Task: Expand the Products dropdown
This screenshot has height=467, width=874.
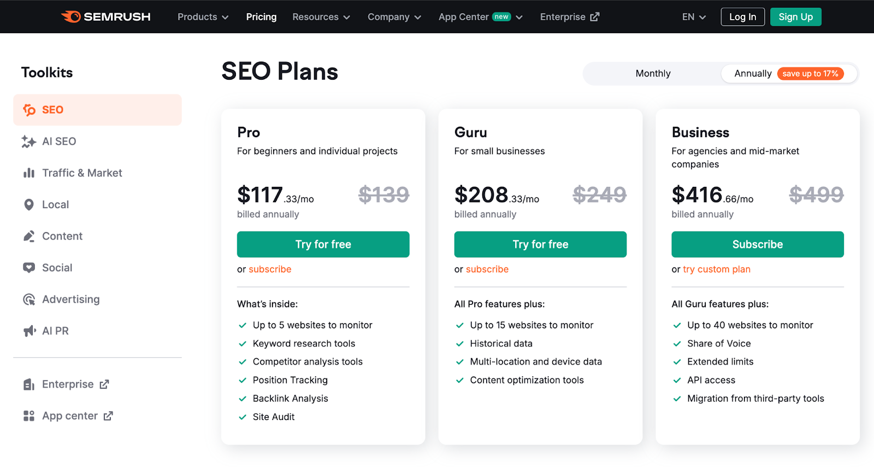Action: [202, 17]
